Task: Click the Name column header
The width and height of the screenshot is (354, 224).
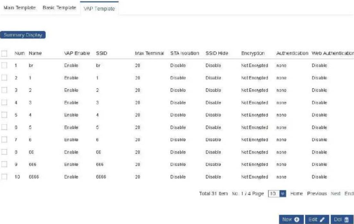Action: click(x=35, y=54)
